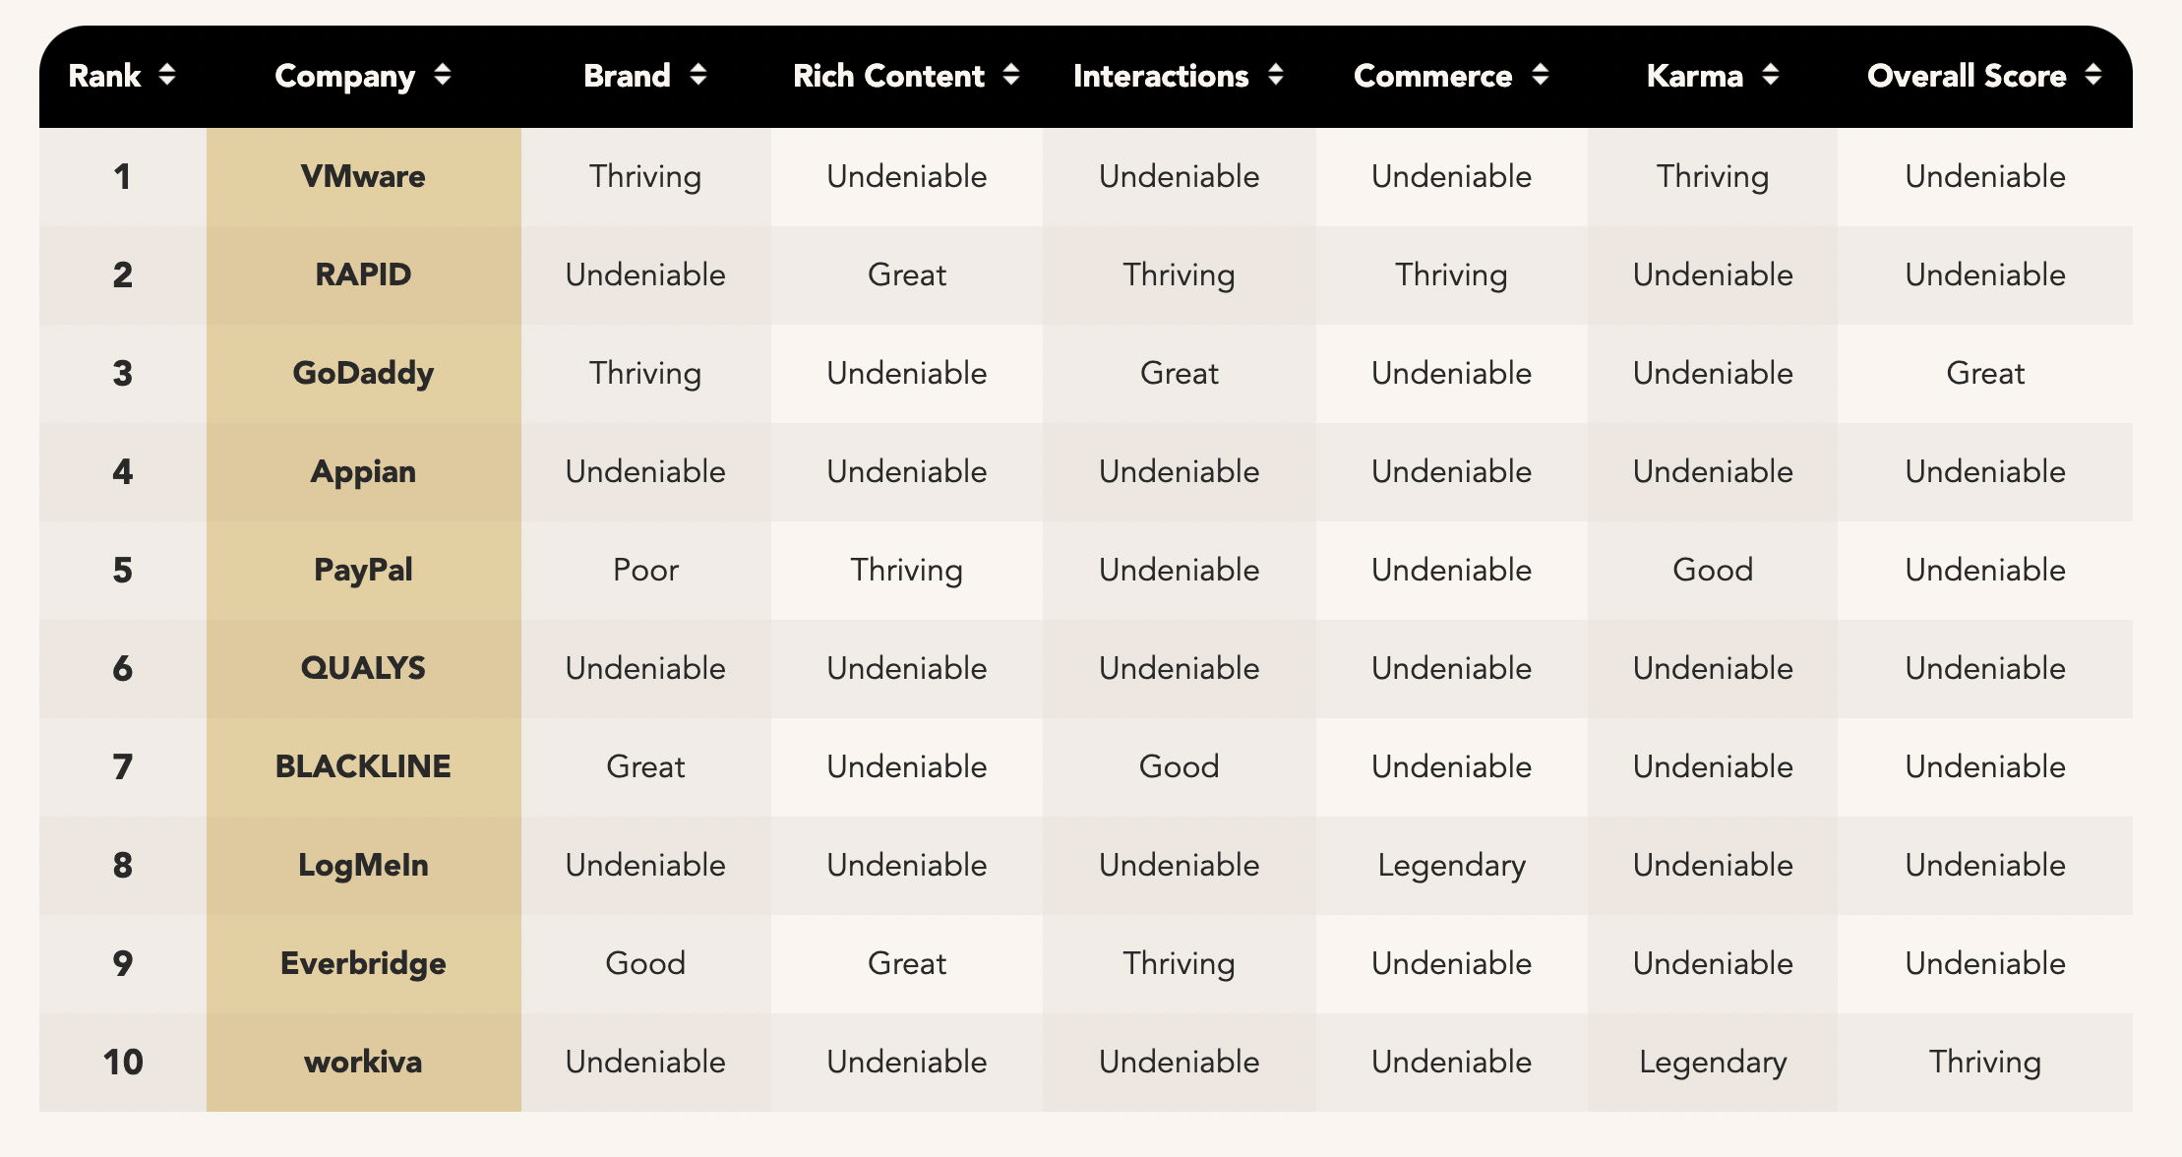This screenshot has width=2182, height=1157.
Task: Sort using the Commerce arrows icon
Action: click(1541, 75)
